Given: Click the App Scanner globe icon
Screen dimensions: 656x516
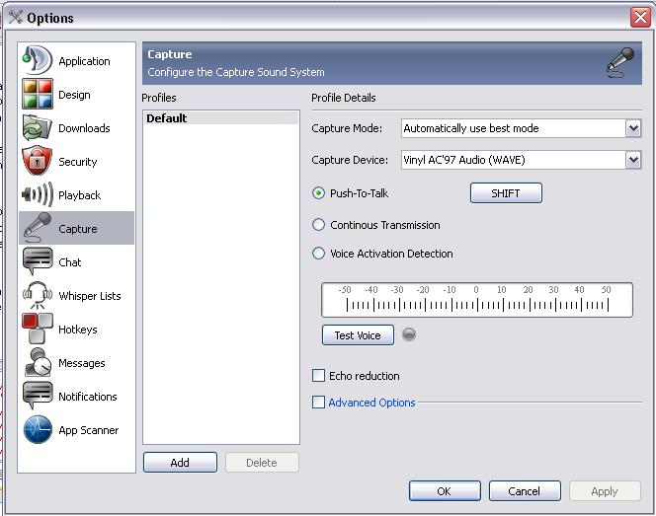Looking at the screenshot, I should coord(38,429).
